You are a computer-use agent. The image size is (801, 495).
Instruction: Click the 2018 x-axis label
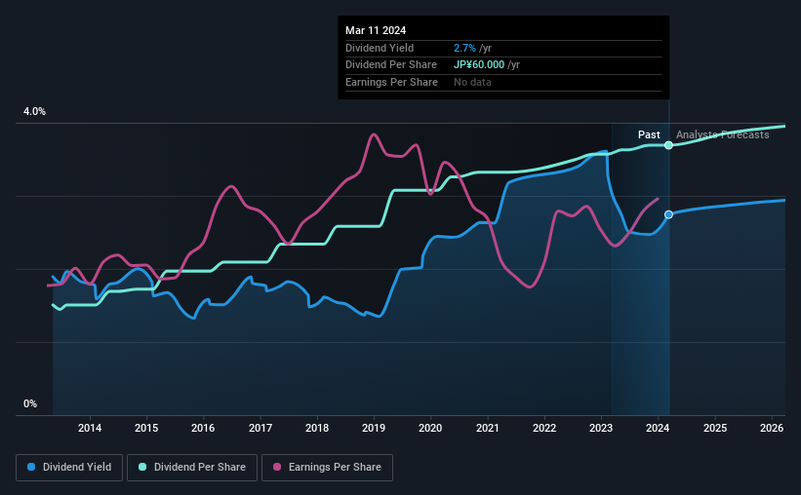click(x=317, y=428)
